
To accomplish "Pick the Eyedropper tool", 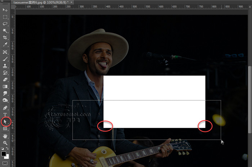I will pyautogui.click(x=5, y=45).
